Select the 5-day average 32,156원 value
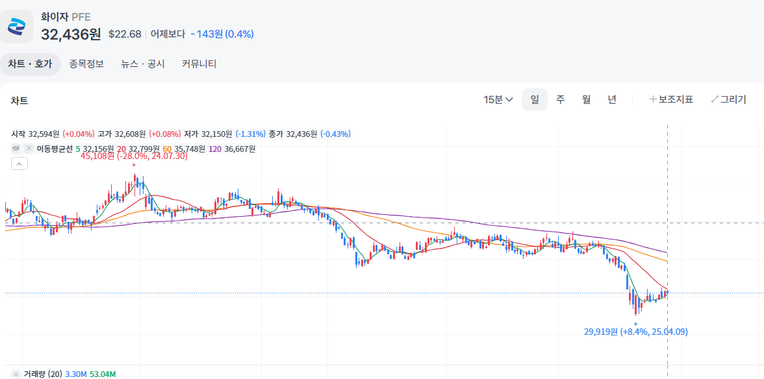Screen dimensions: 764x379 pos(99,149)
